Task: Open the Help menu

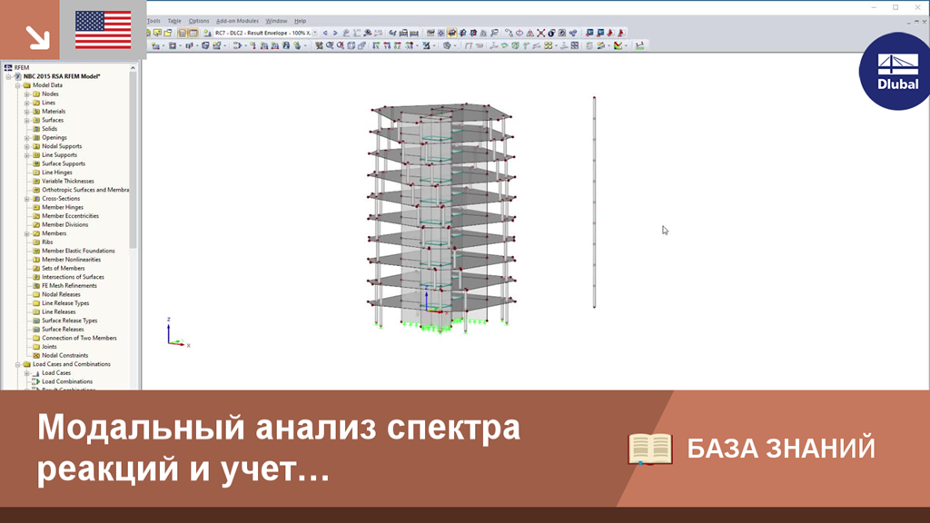Action: point(300,21)
